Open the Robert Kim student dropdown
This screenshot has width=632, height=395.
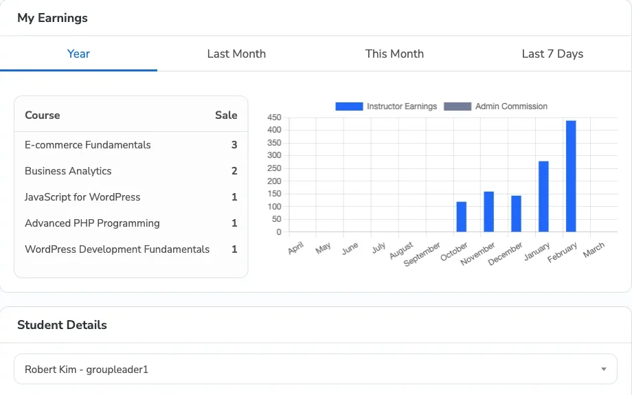[x=315, y=369]
